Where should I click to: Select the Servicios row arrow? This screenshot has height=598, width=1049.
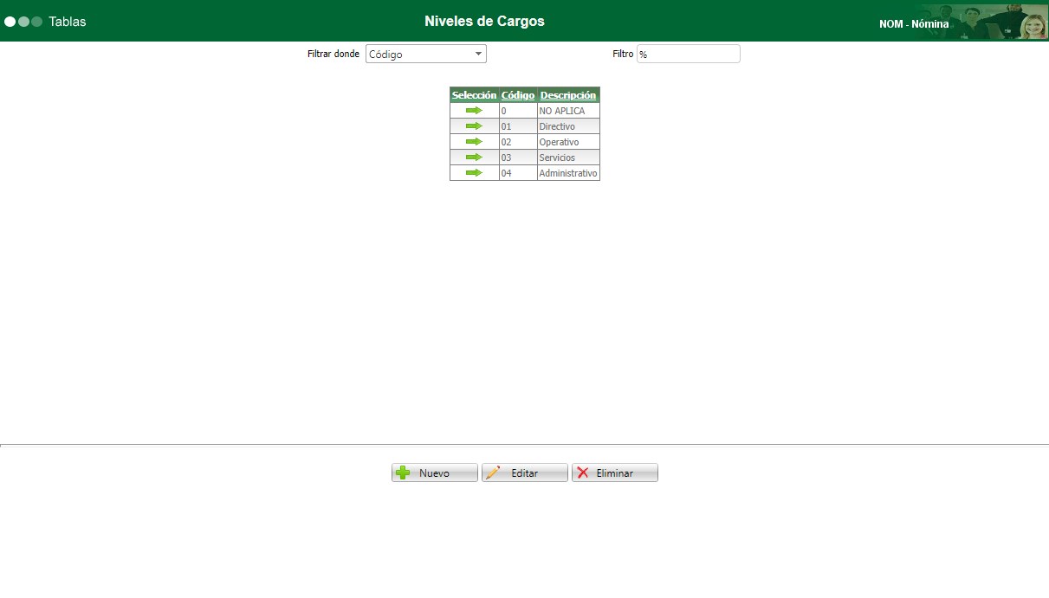(474, 158)
